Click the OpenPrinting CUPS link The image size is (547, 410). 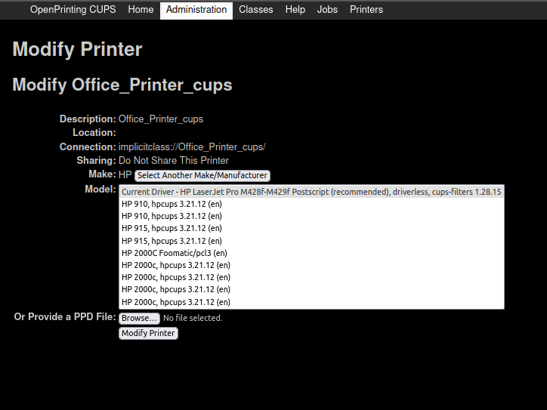[73, 10]
